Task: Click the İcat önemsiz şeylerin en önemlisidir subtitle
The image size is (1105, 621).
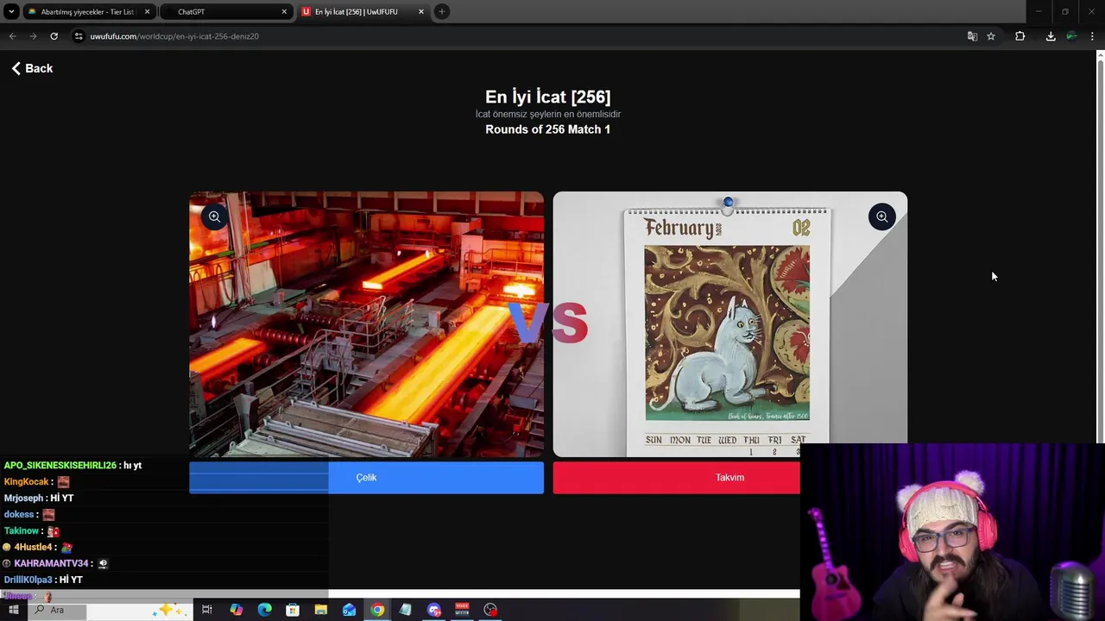Action: 547,114
